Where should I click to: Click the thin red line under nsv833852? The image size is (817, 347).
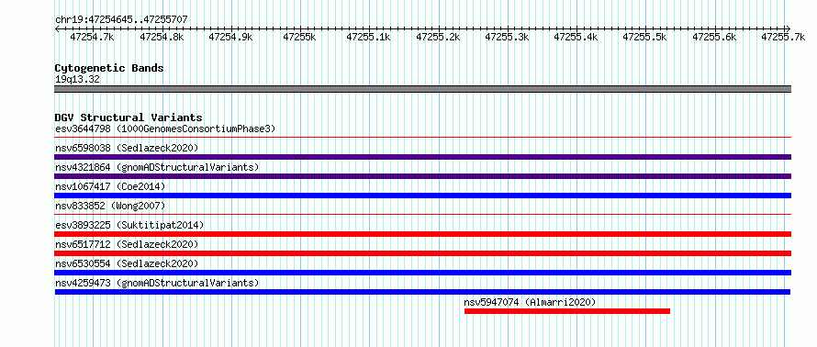[422, 214]
